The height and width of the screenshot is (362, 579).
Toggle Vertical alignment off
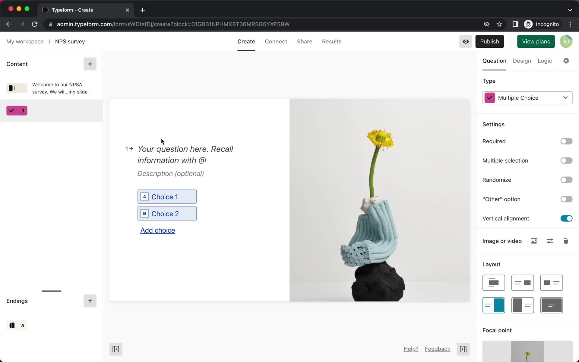(x=567, y=218)
